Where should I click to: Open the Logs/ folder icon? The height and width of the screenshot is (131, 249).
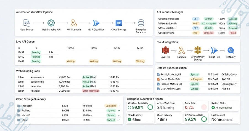click(19, 120)
